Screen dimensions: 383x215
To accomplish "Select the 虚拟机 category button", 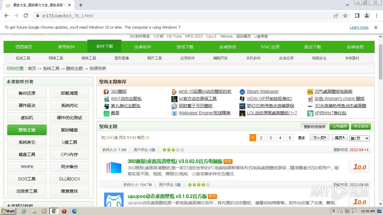I will pos(27,118).
